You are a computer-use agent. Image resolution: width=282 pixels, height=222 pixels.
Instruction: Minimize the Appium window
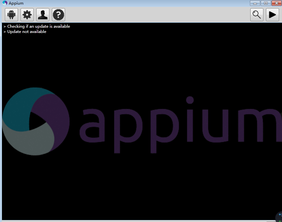click(255, 3)
